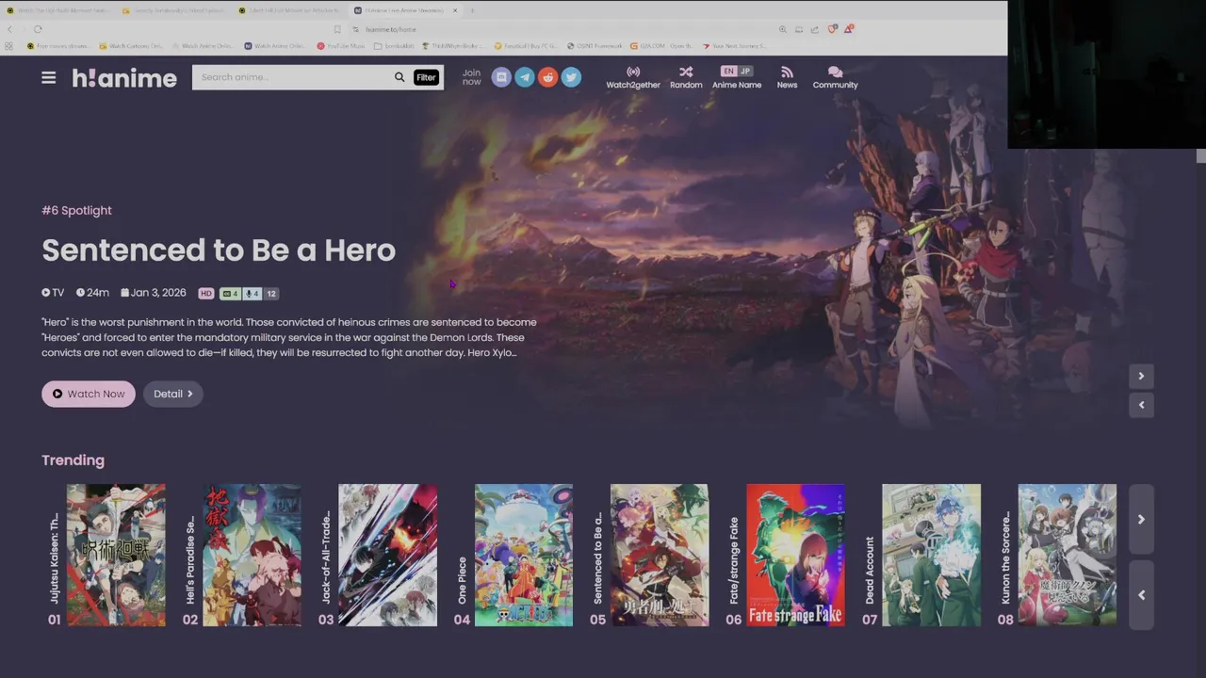Go to the h!anime logo home
The width and height of the screenshot is (1206, 678).
(124, 78)
